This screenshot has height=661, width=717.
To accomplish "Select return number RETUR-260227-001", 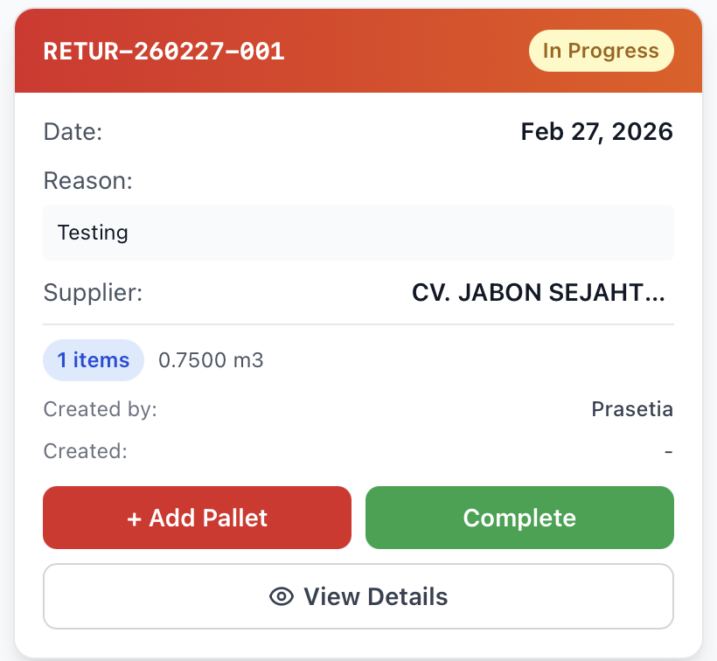I will point(164,52).
